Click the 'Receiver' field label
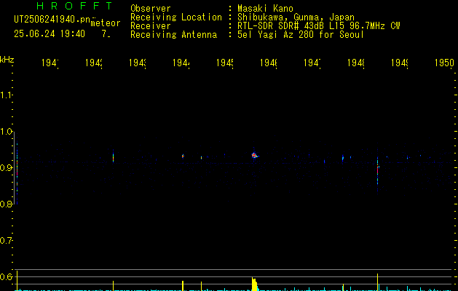The width and height of the screenshot is (458, 291). coord(151,26)
